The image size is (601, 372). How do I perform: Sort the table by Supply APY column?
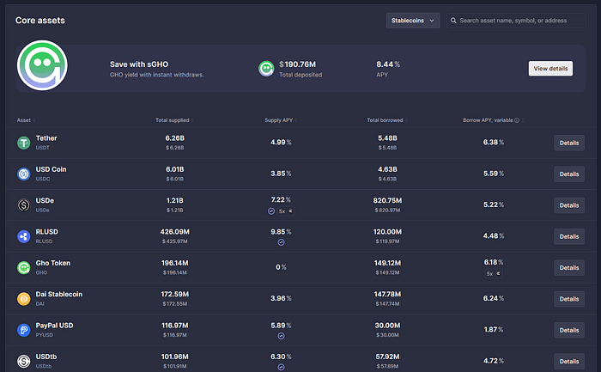point(281,120)
